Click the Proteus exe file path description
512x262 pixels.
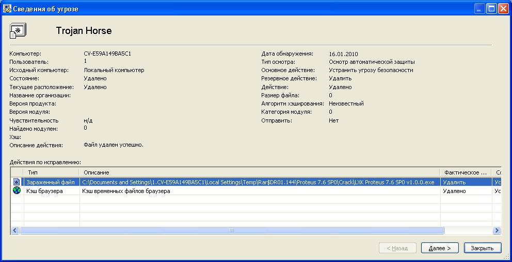point(258,182)
